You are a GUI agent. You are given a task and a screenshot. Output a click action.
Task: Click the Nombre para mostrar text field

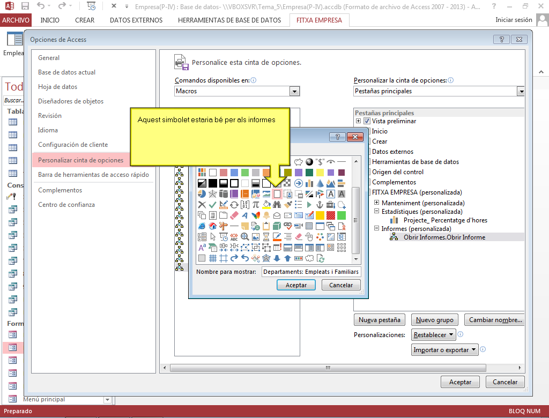tap(311, 272)
